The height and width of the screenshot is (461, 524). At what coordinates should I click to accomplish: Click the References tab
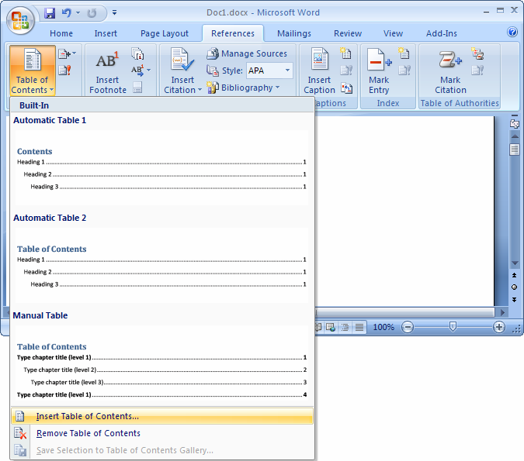click(233, 33)
